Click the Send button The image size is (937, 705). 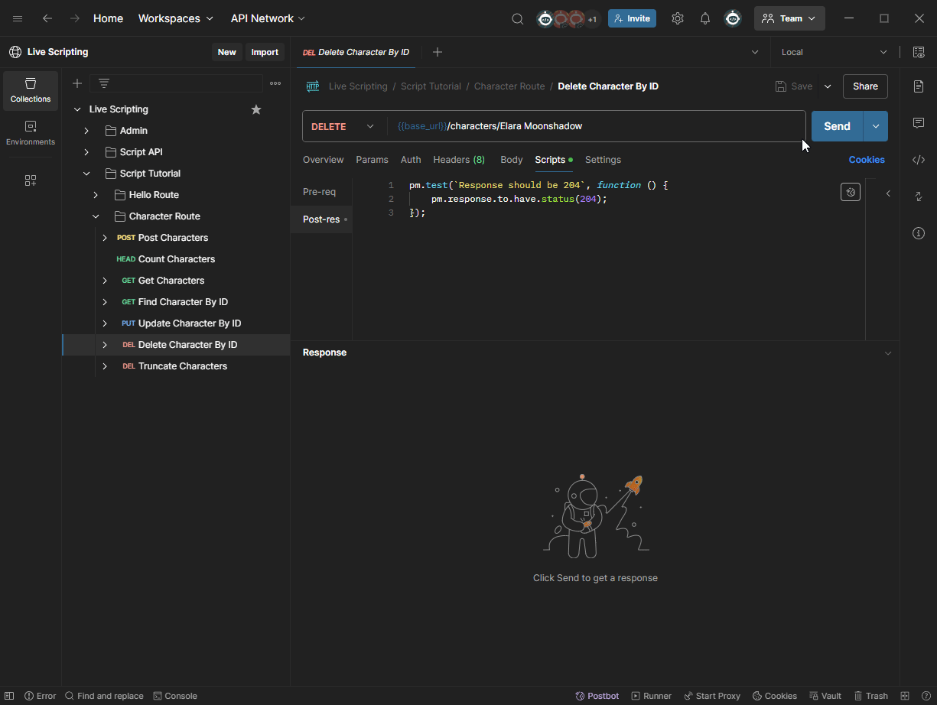pyautogui.click(x=837, y=126)
